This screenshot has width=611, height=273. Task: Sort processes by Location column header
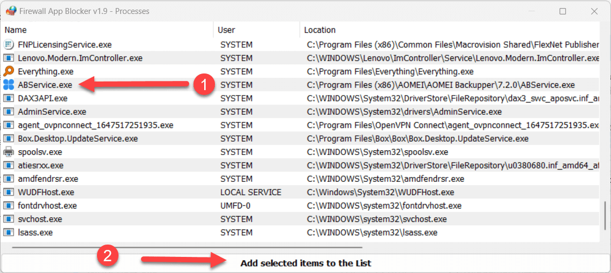[449, 30]
